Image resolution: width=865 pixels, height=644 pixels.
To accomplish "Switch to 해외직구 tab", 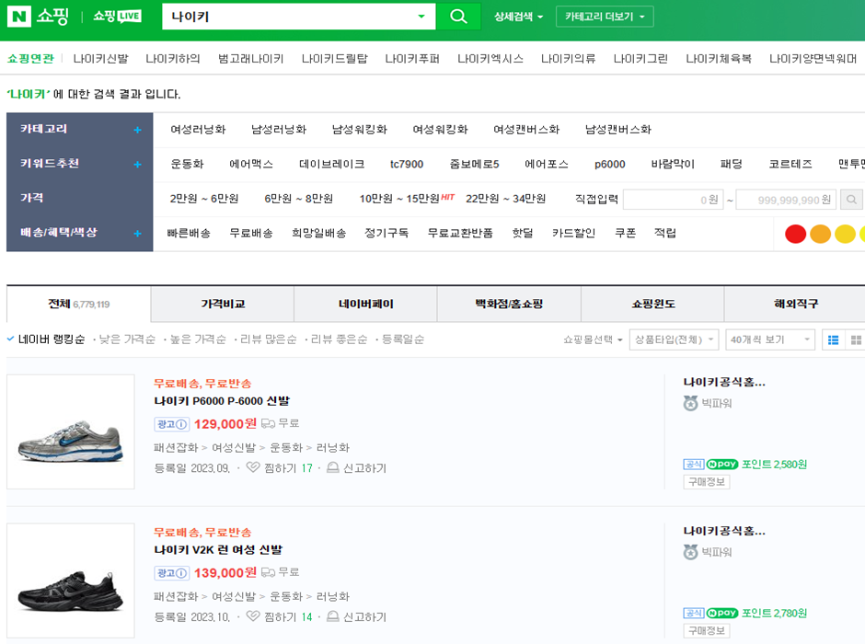I will pyautogui.click(x=795, y=304).
